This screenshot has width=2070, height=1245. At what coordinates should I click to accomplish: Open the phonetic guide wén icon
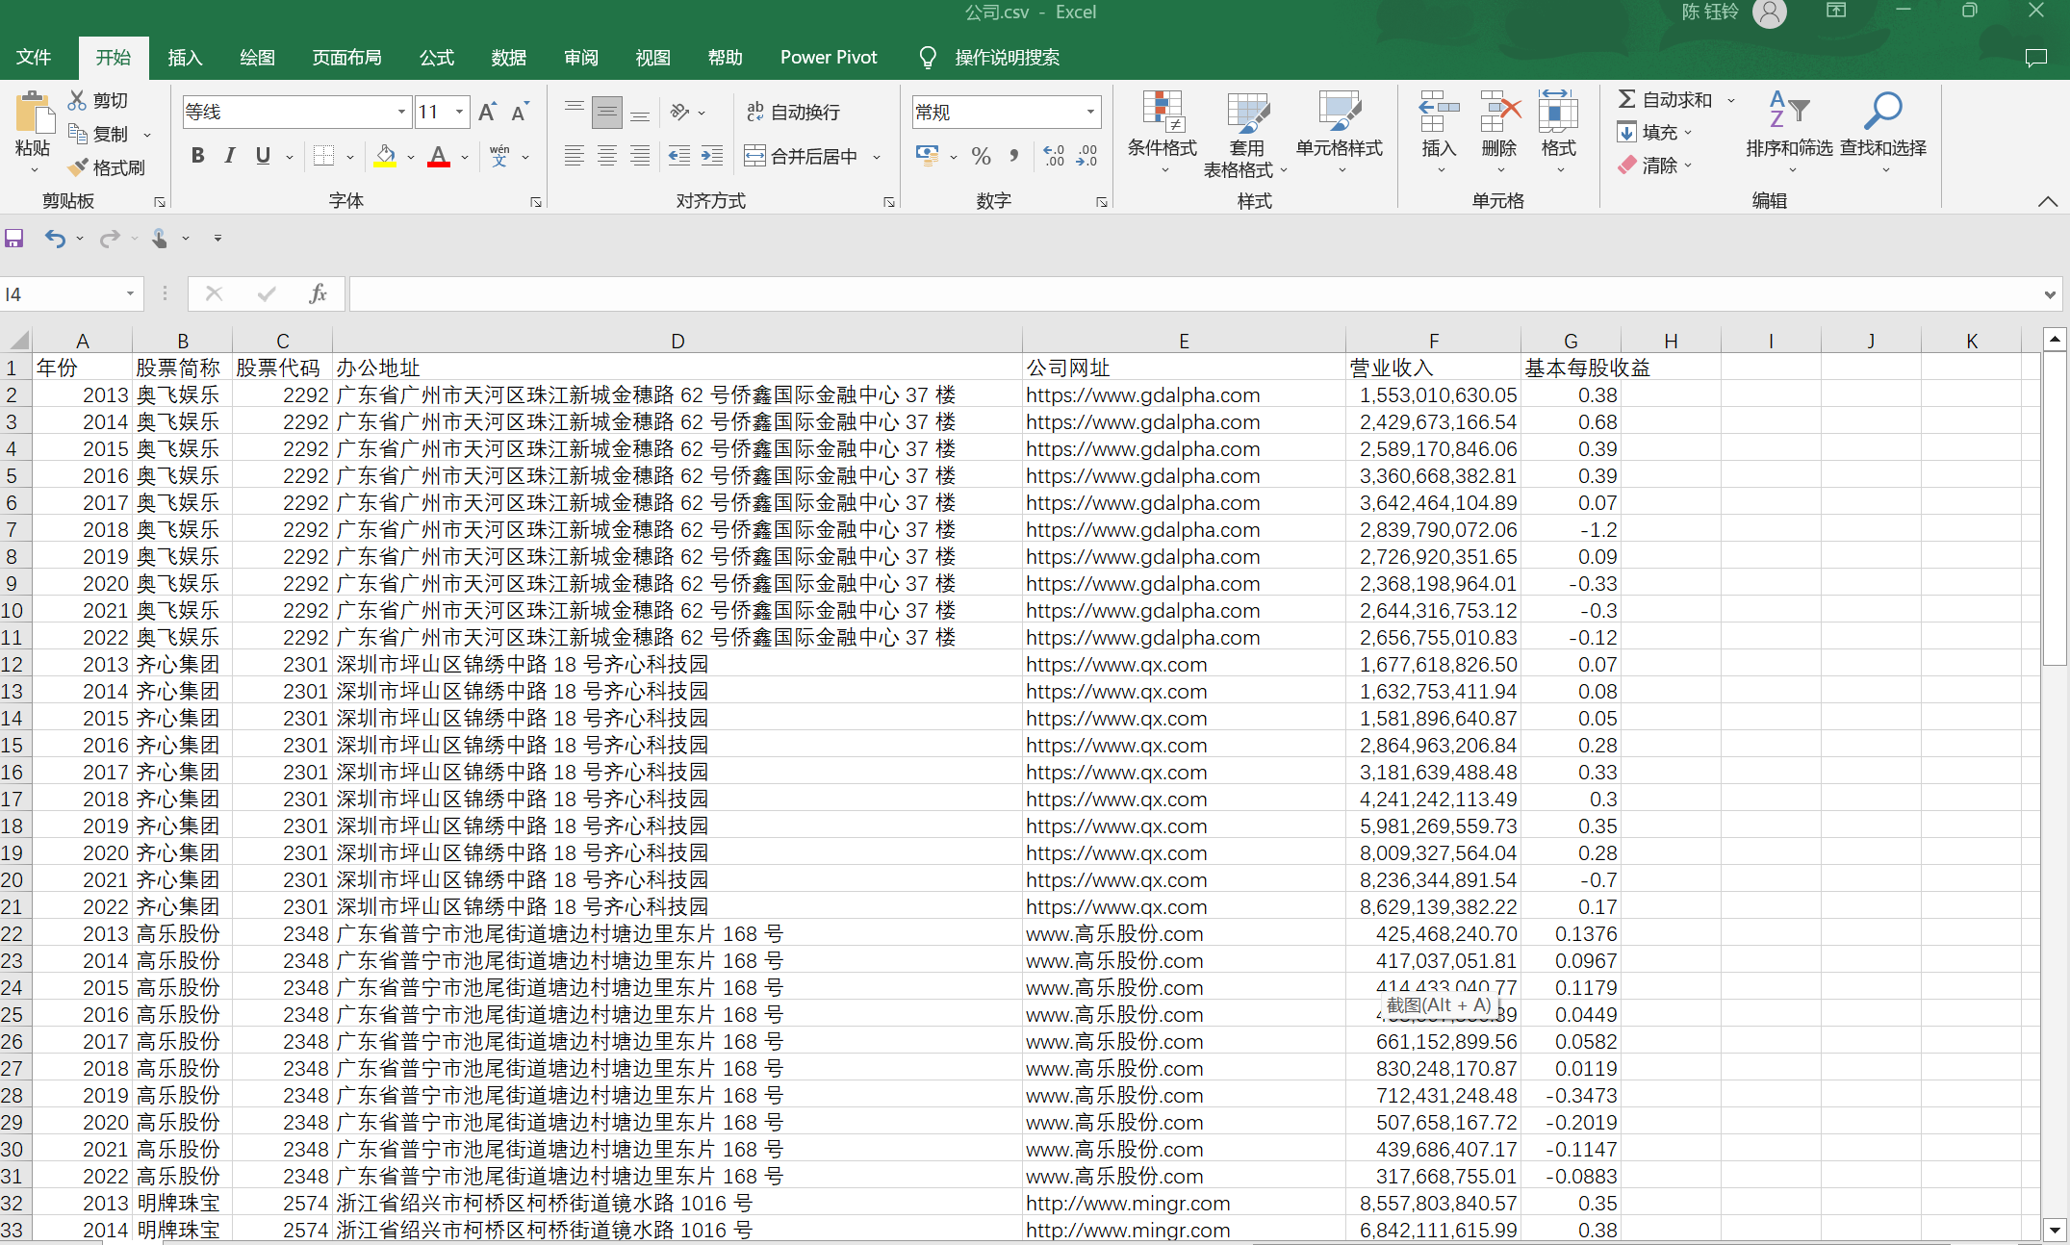(x=499, y=156)
